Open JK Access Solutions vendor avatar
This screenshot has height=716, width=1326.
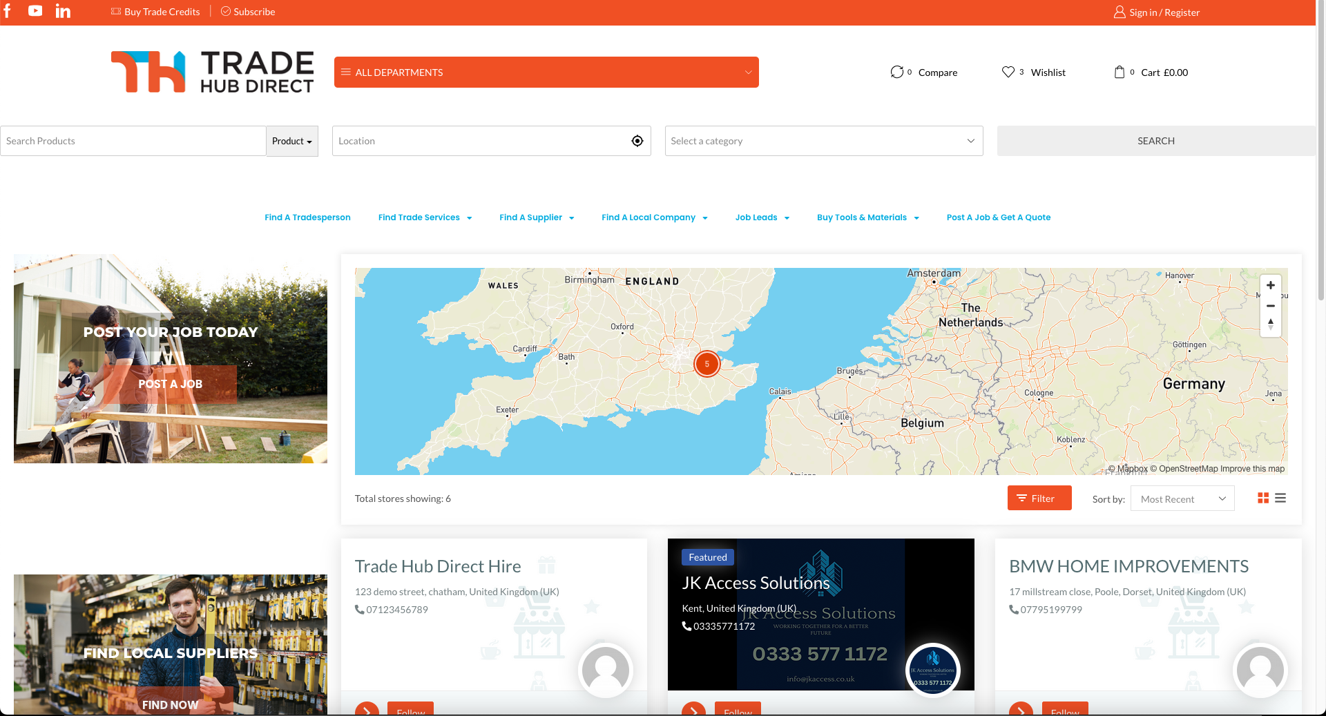tap(933, 670)
